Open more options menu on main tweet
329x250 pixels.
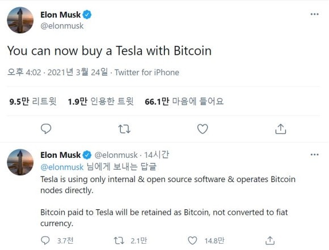click(x=314, y=14)
